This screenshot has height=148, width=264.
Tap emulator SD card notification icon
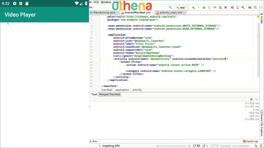(27, 4)
